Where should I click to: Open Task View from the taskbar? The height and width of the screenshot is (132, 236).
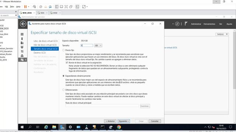[38, 127]
